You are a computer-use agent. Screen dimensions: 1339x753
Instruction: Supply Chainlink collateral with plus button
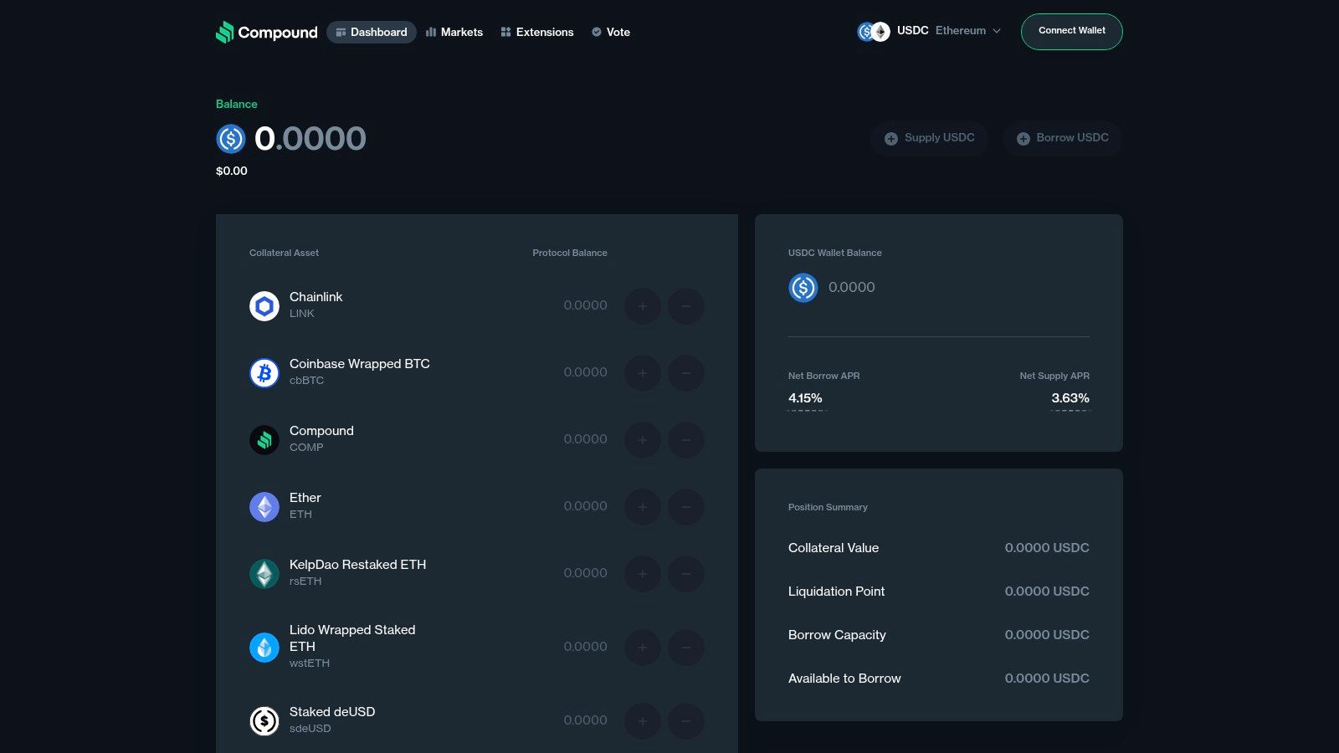pyautogui.click(x=643, y=306)
